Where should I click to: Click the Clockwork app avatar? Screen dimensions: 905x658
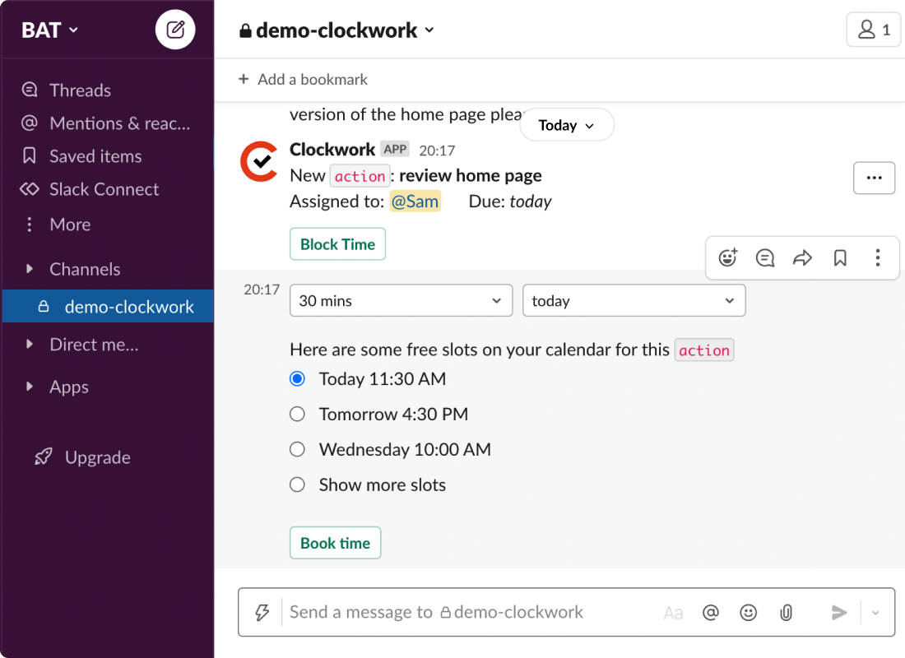(x=259, y=161)
